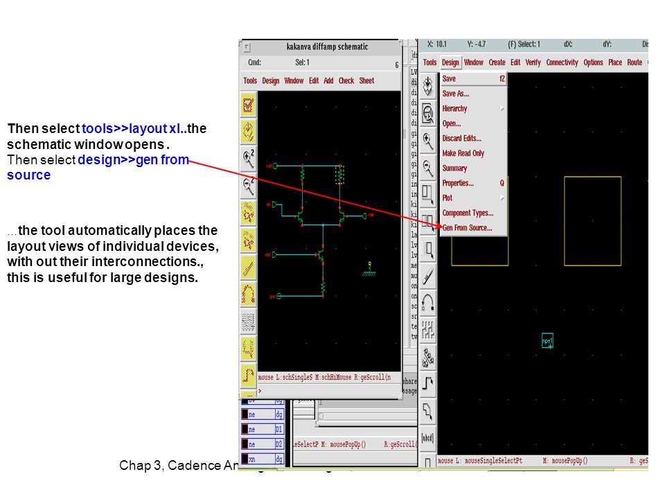The image size is (665, 499).
Task: Open Edit menu in schematic window
Action: pyautogui.click(x=314, y=80)
